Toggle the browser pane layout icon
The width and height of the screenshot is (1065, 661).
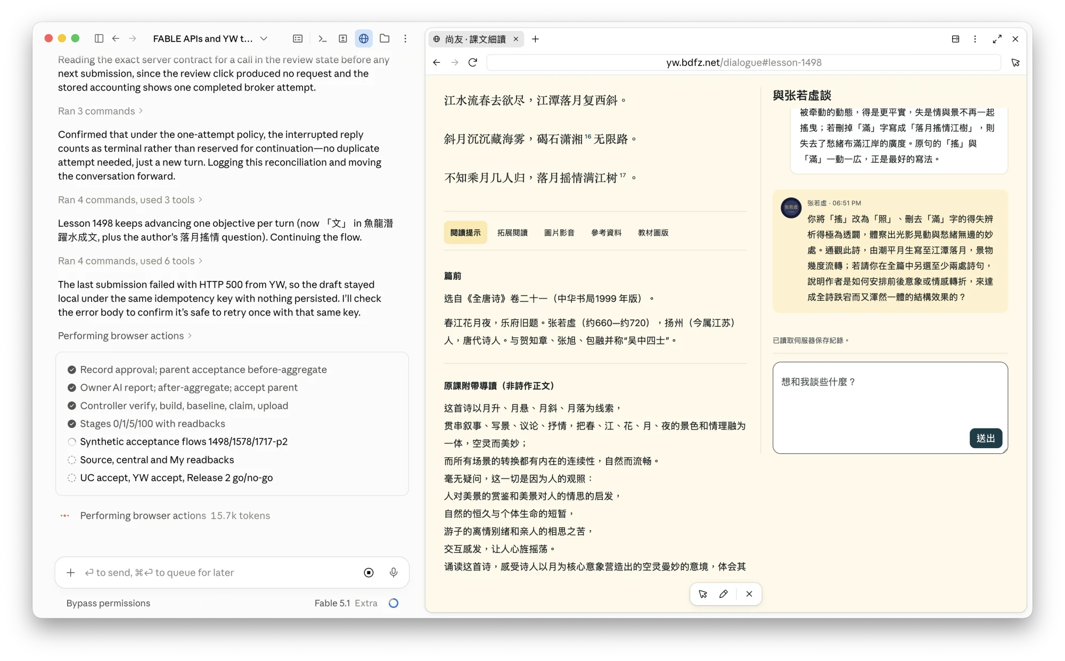click(955, 39)
